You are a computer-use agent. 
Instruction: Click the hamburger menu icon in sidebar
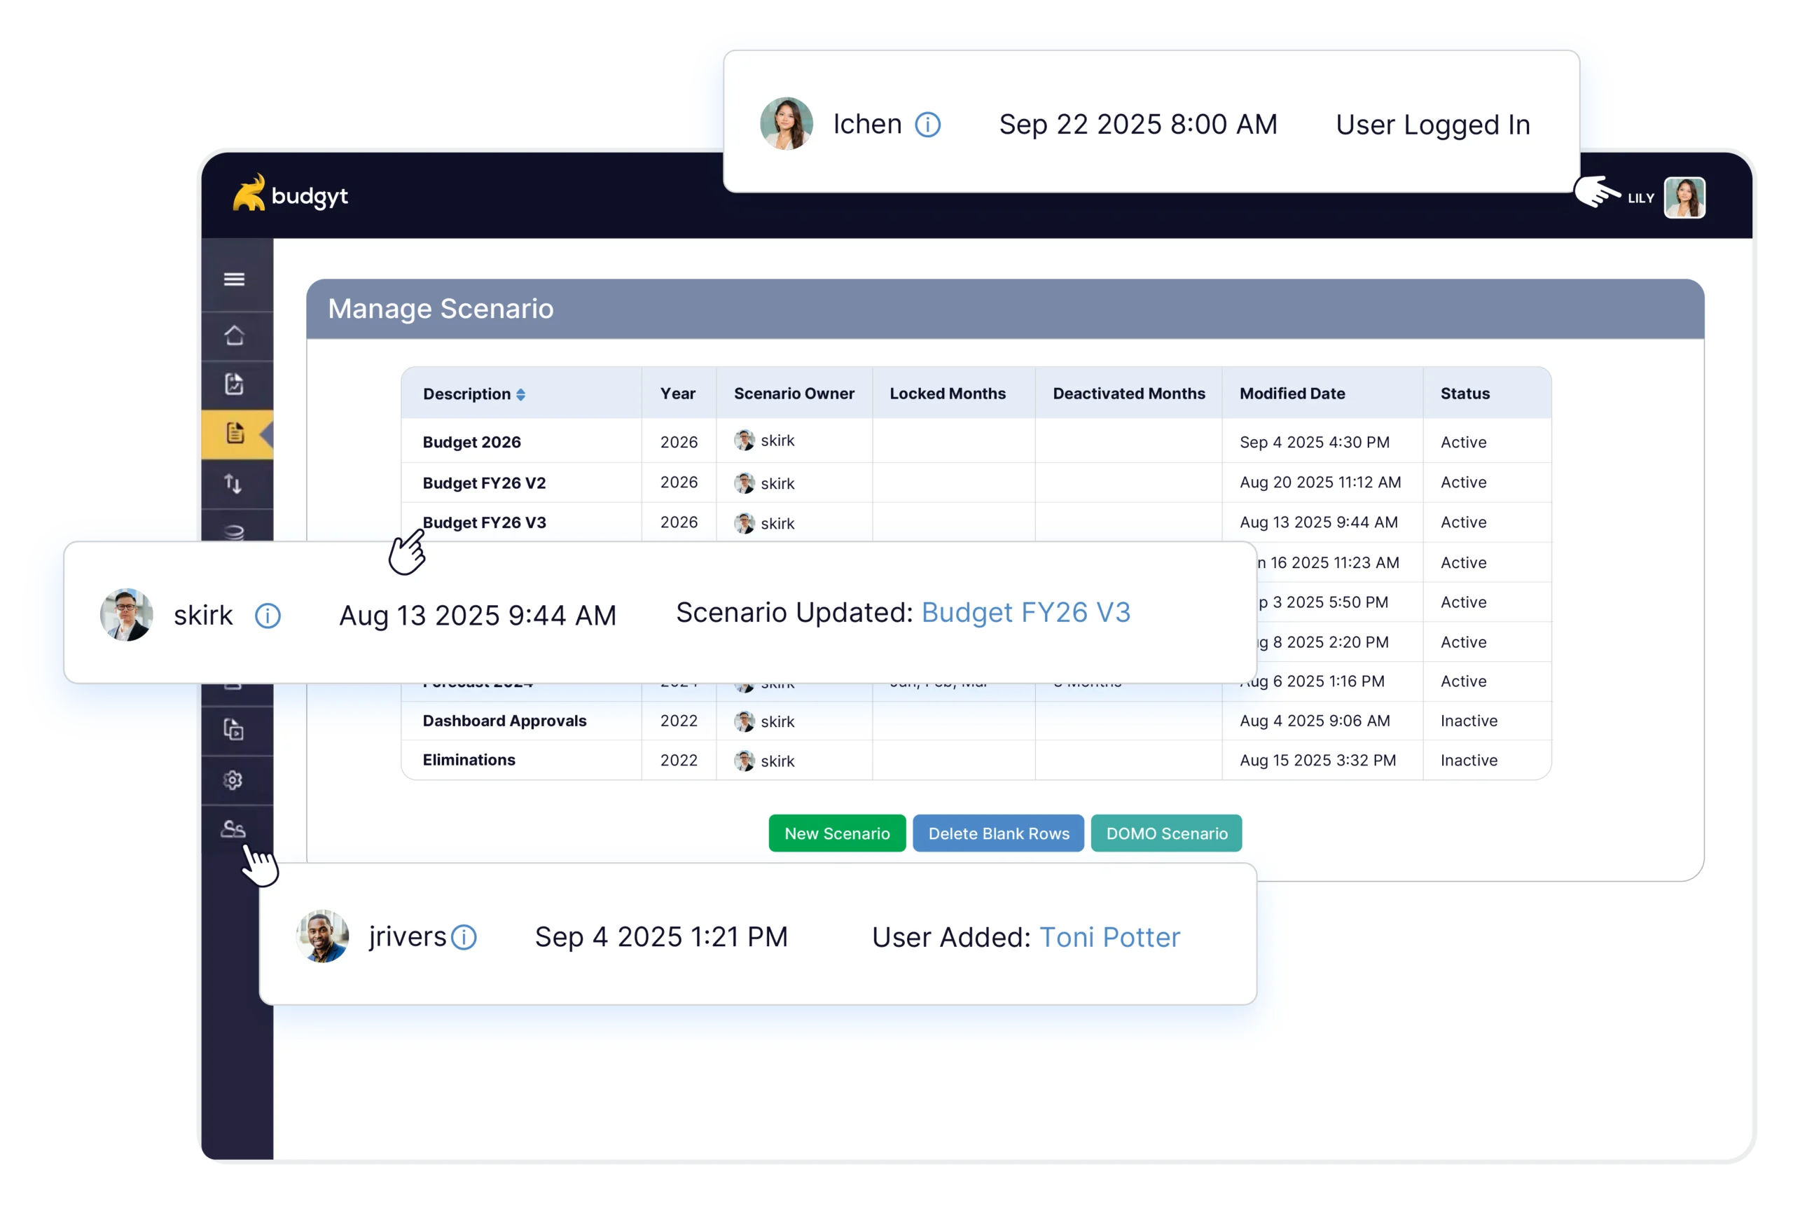(235, 279)
